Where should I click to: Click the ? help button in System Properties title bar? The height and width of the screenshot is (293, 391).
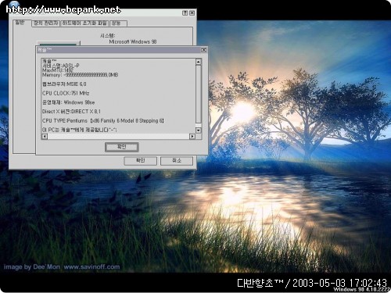(185, 13)
